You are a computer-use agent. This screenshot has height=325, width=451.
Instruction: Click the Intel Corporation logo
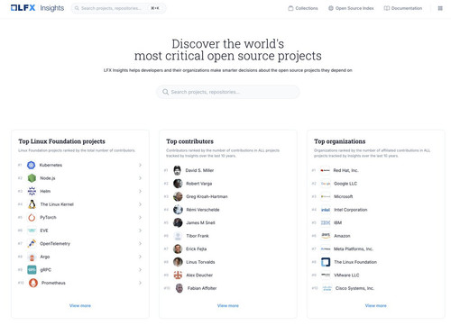pos(326,210)
